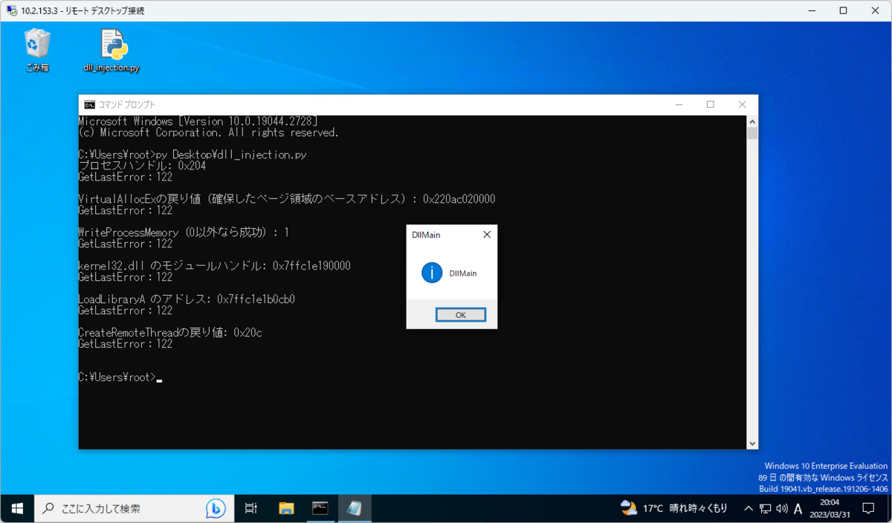Click the kernel32.dll module handle line
The height and width of the screenshot is (523, 892).
[x=214, y=266]
